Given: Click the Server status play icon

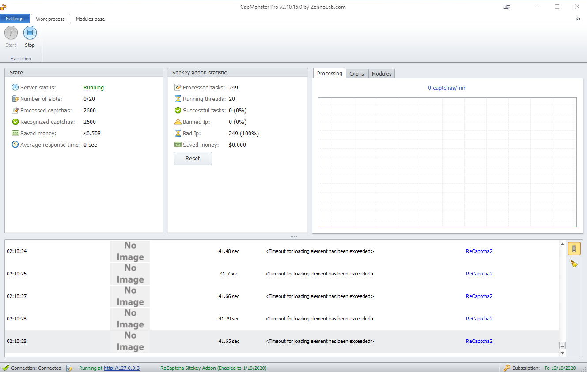Looking at the screenshot, I should click(15, 87).
